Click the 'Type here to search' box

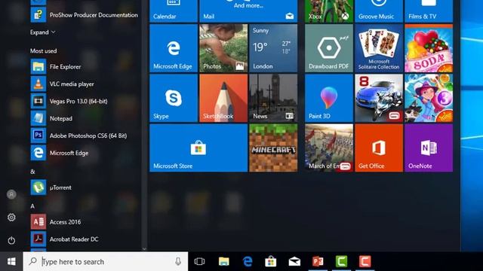(x=106, y=261)
